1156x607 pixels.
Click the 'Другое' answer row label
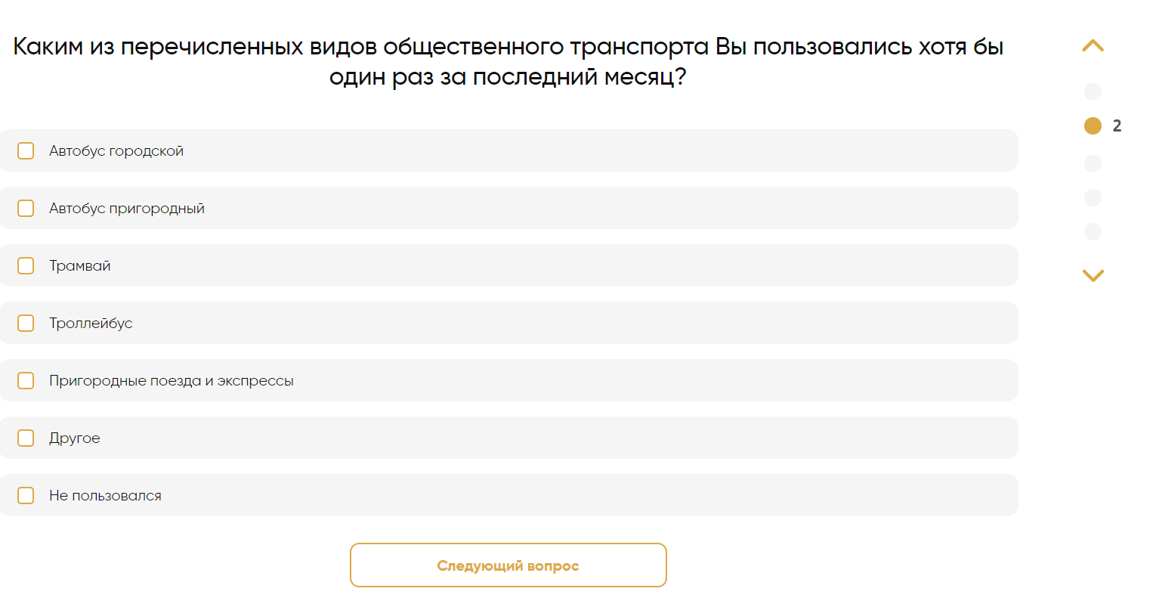pos(74,438)
